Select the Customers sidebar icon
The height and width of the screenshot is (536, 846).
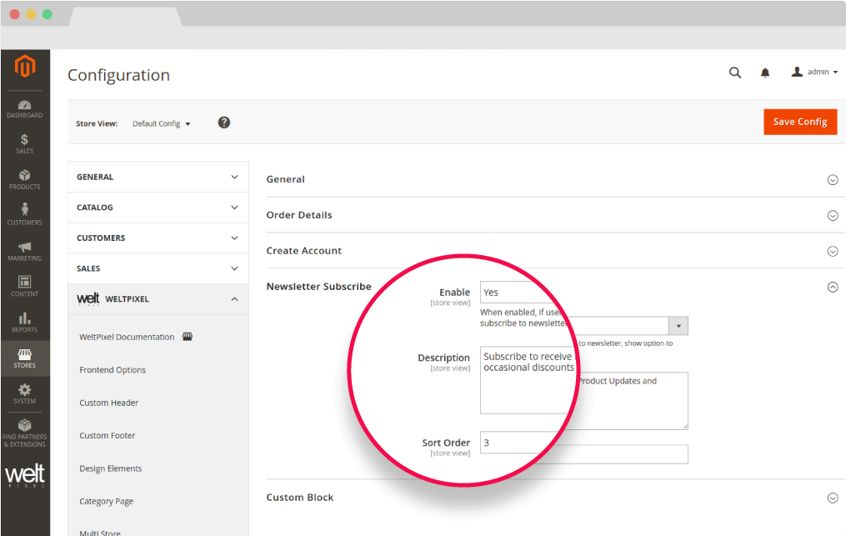(24, 214)
